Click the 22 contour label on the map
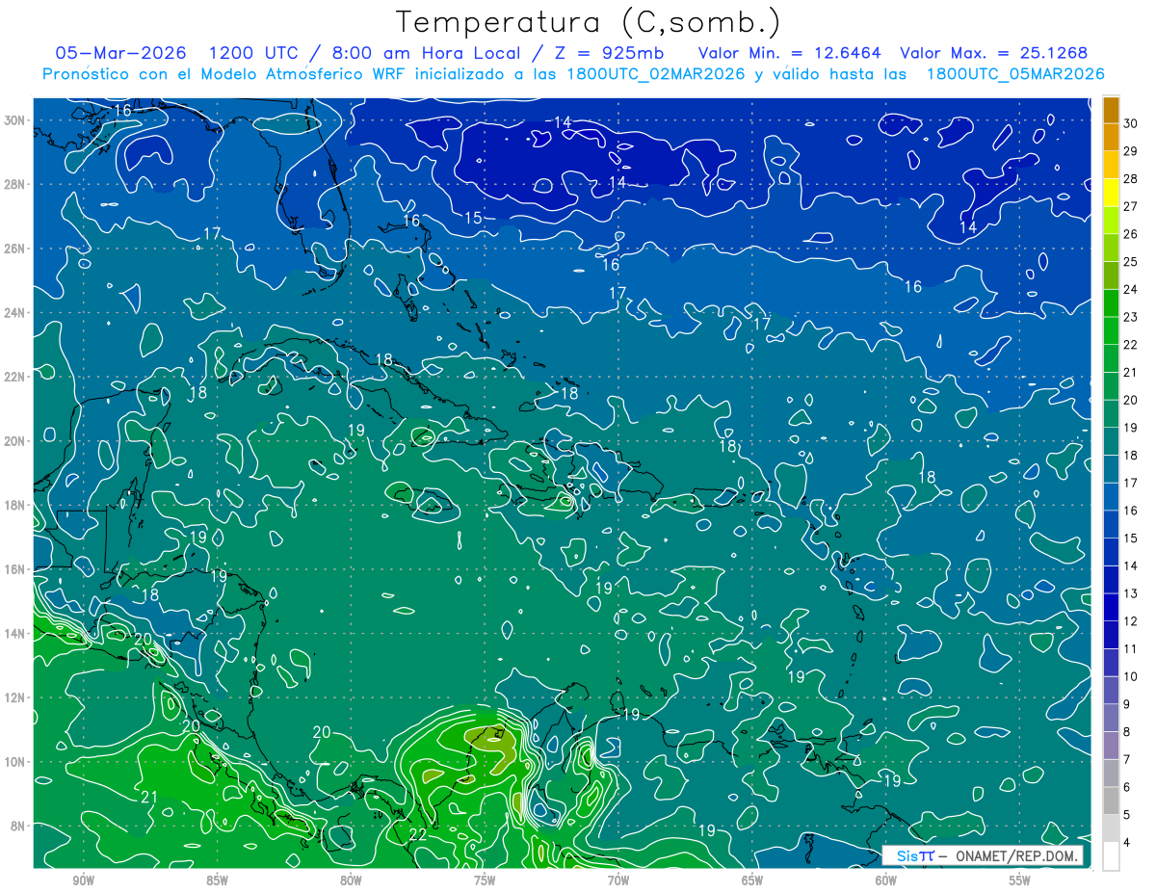Viewport: 1156px width, 893px height. click(418, 834)
